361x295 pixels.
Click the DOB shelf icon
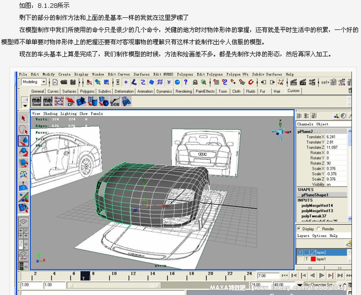coord(114,101)
